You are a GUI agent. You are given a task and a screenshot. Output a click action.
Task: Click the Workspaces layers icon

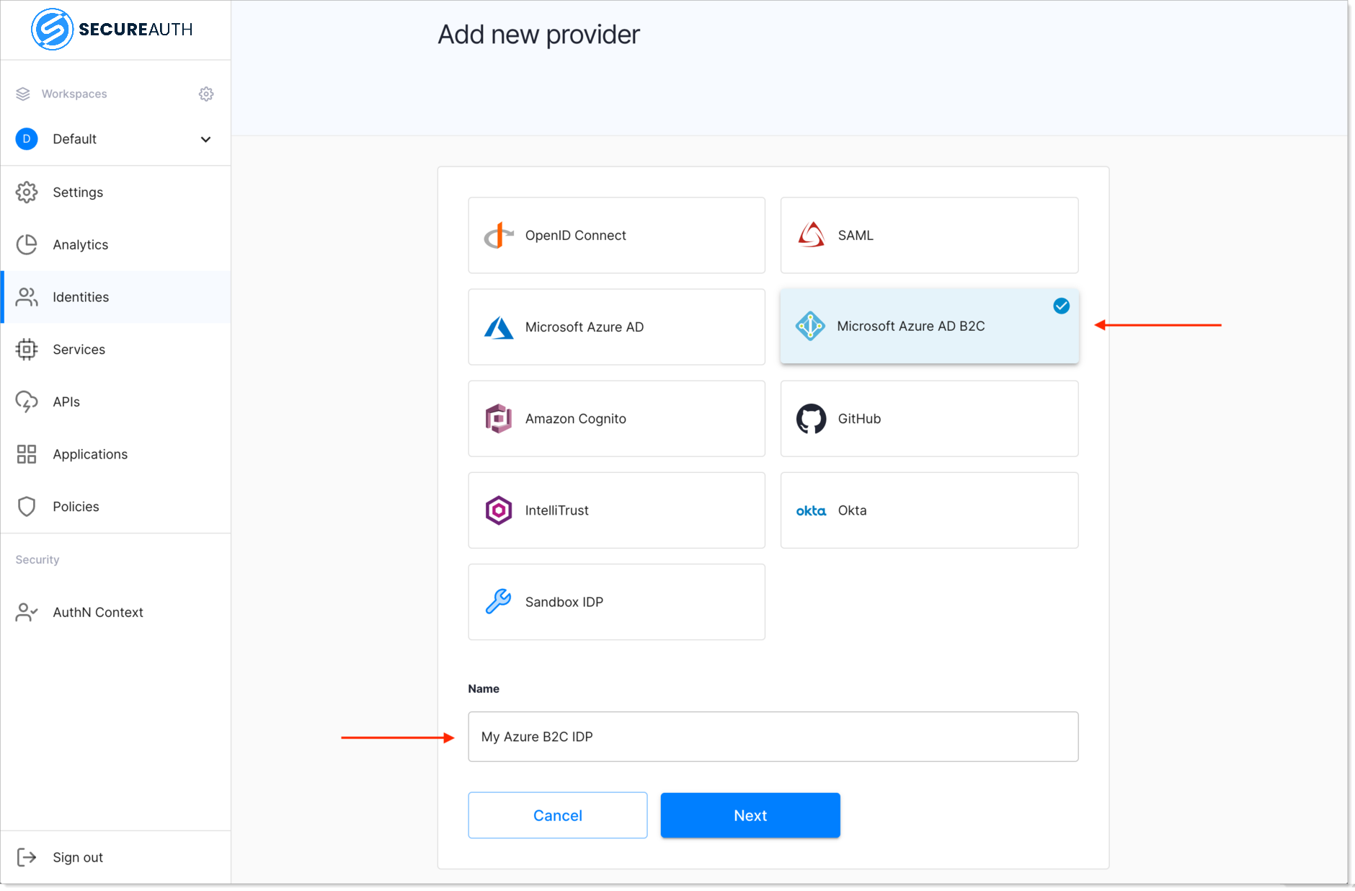point(23,94)
